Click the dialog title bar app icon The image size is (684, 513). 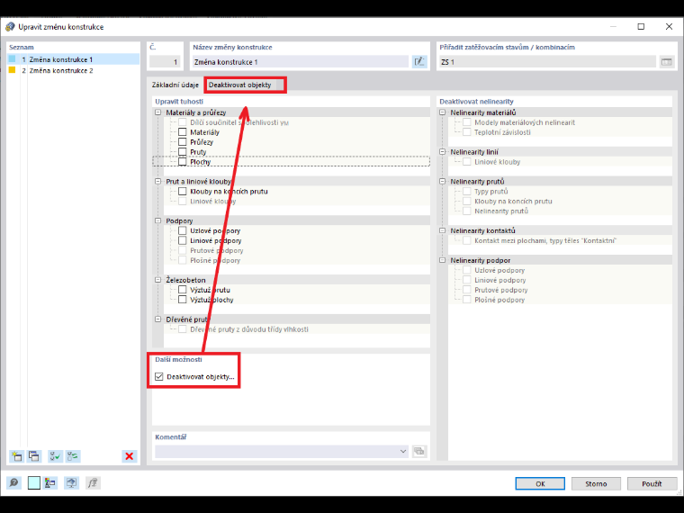click(10, 27)
